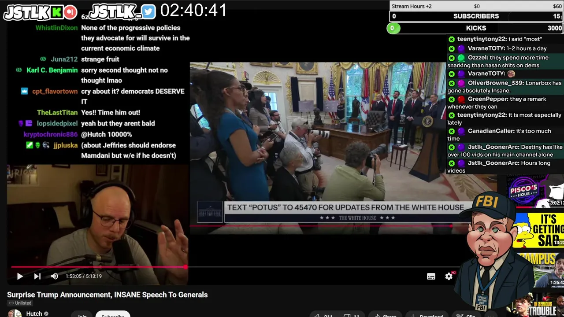Click the 02:40:41 stream timer
This screenshot has height=317, width=564.
pos(193,10)
